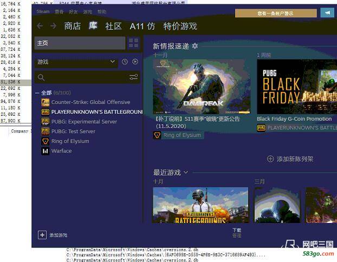
Task: Open advanced filter sliders icon
Action: tap(133, 77)
